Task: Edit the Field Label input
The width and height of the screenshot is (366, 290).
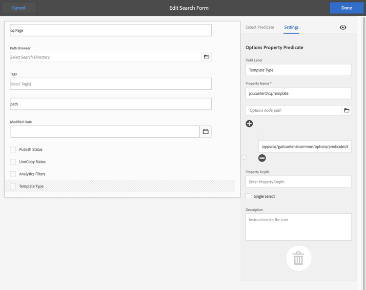Action: (299, 70)
